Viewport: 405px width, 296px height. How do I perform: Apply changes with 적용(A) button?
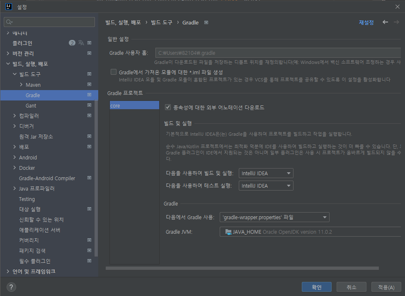(x=386, y=287)
